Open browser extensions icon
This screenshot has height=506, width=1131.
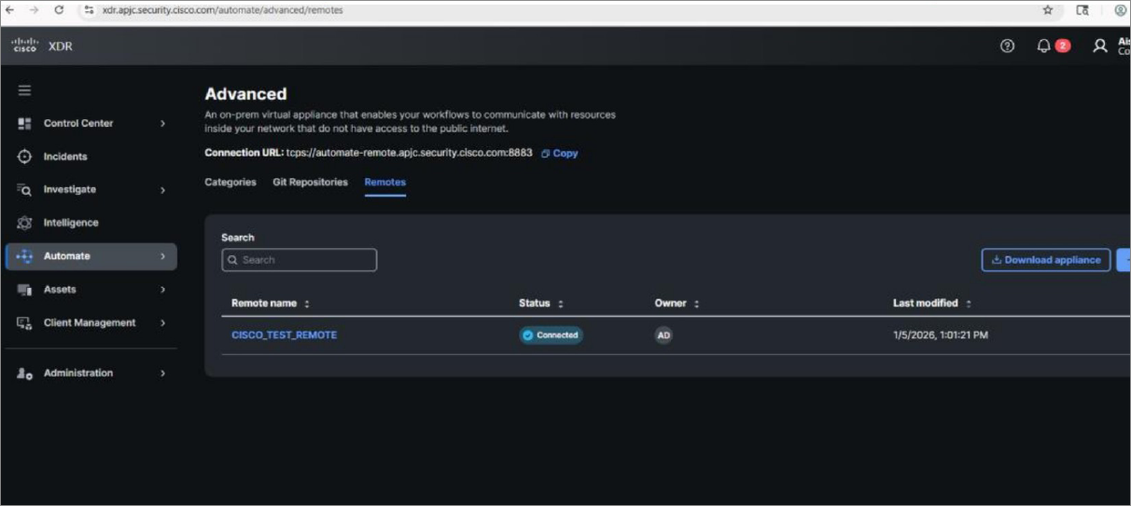(x=1082, y=10)
